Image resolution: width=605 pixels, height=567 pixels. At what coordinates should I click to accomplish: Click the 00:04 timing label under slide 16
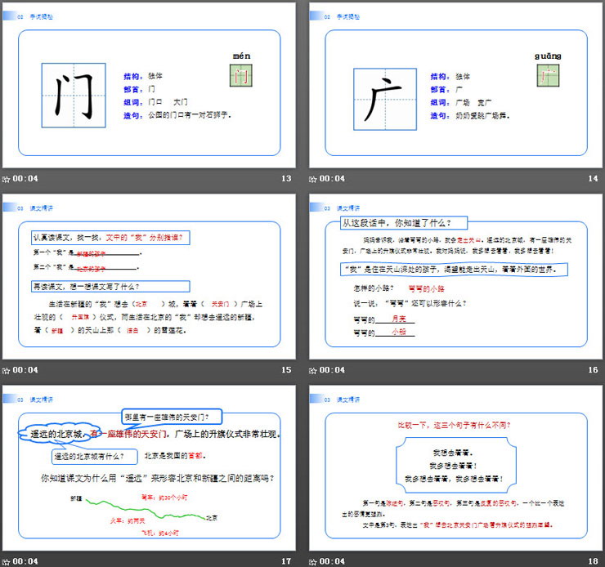point(333,370)
